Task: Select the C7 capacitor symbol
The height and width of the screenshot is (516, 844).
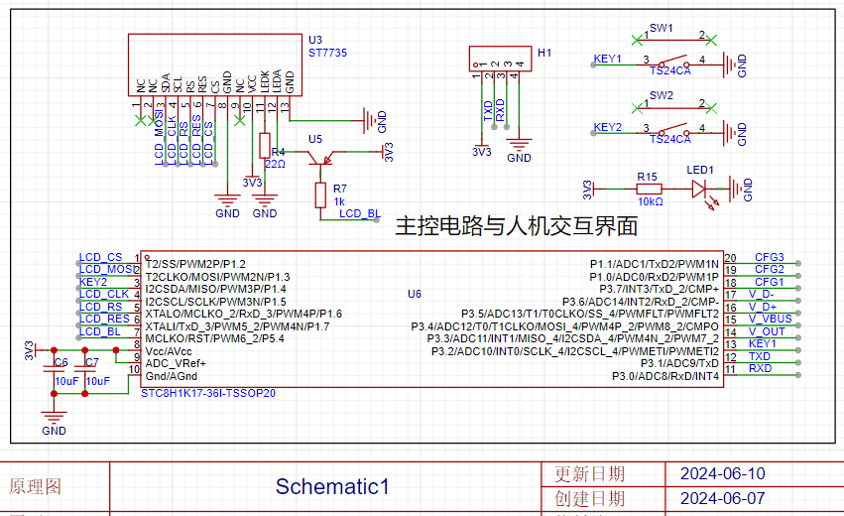Action: 84,369
